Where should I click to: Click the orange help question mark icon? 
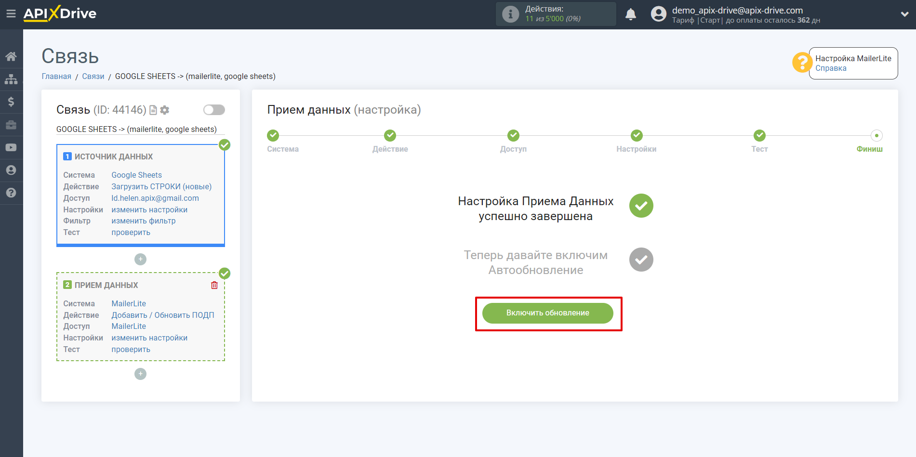click(802, 63)
